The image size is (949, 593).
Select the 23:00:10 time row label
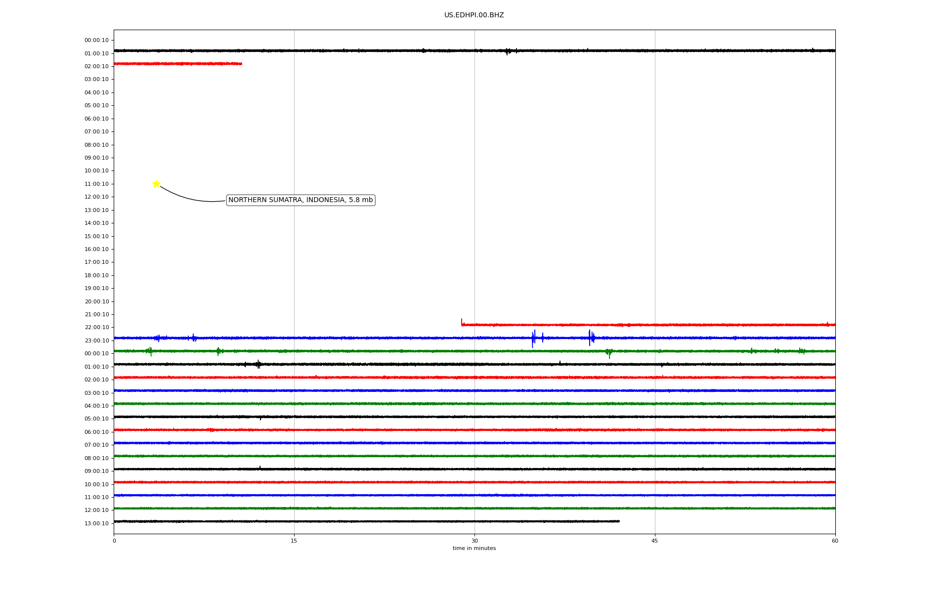(96, 341)
